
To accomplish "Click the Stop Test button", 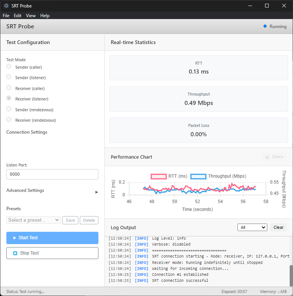I will (x=52, y=253).
